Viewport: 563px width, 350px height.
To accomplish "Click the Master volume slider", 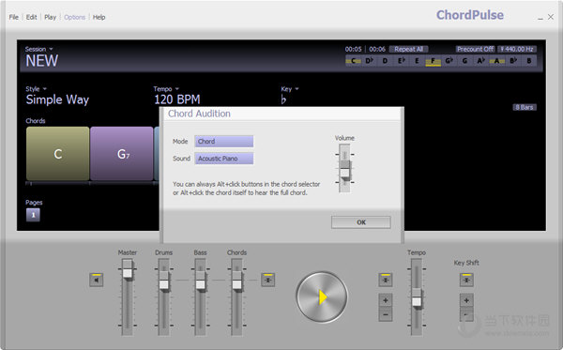I will coord(128,269).
